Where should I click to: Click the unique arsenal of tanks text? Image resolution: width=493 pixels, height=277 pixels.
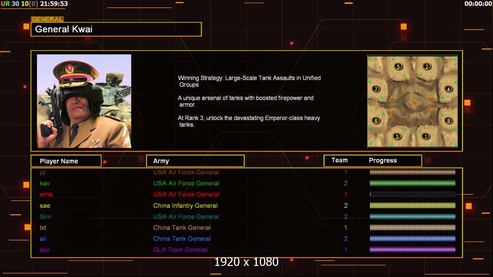[x=246, y=101]
